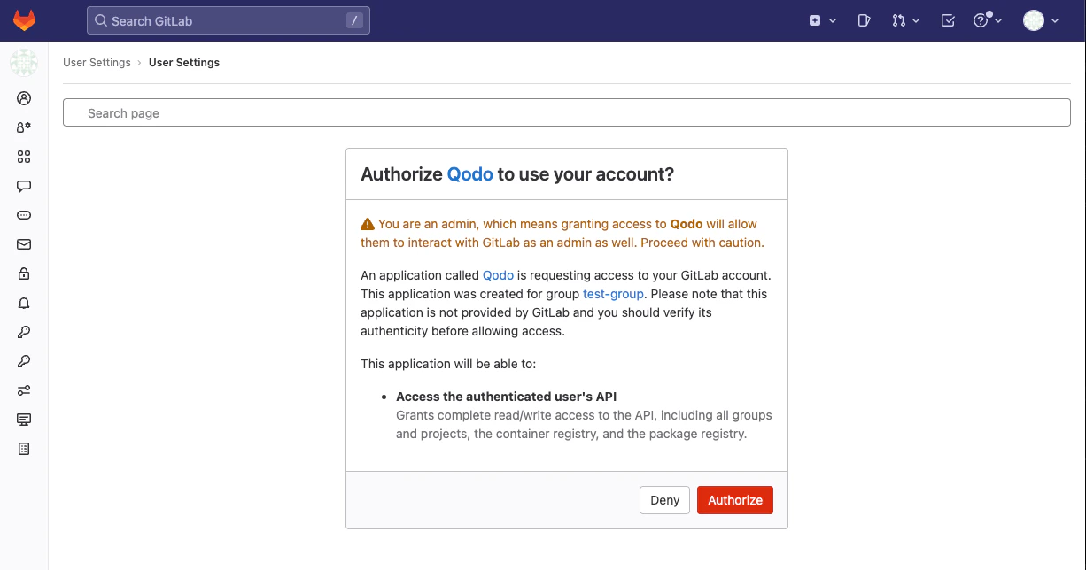Open the Profile icon in sidebar

[x=24, y=98]
